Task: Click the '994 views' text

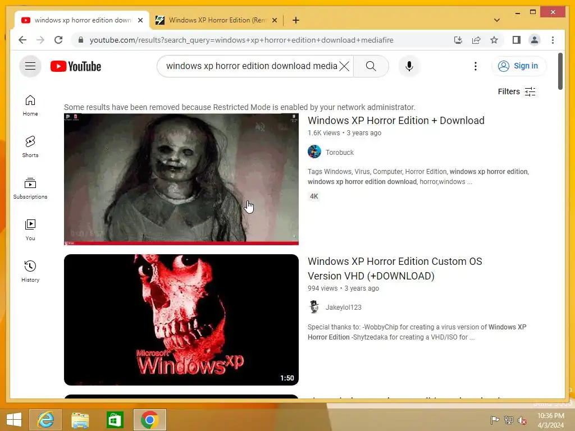Action: [322, 288]
